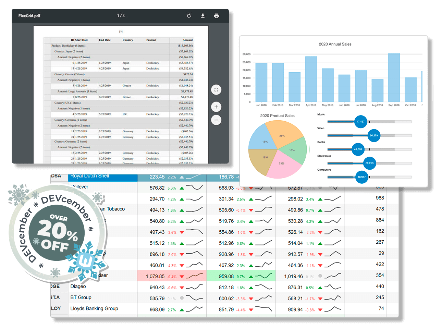Click the green up arrow beside 576.82

pyautogui.click(x=182, y=188)
